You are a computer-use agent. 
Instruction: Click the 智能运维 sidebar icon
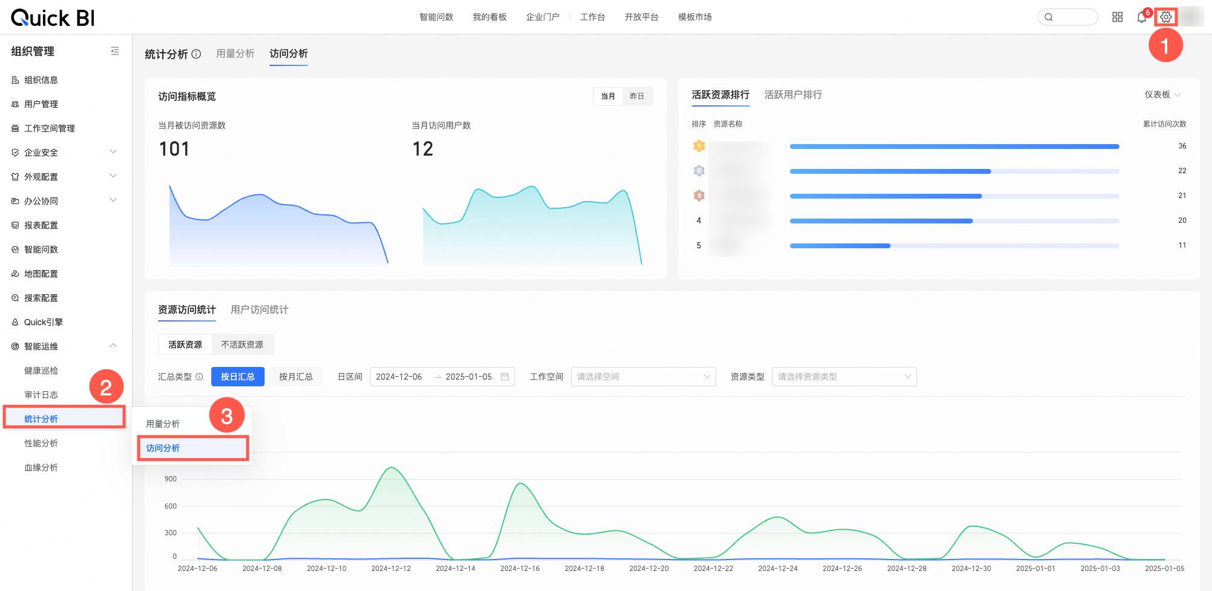click(15, 346)
